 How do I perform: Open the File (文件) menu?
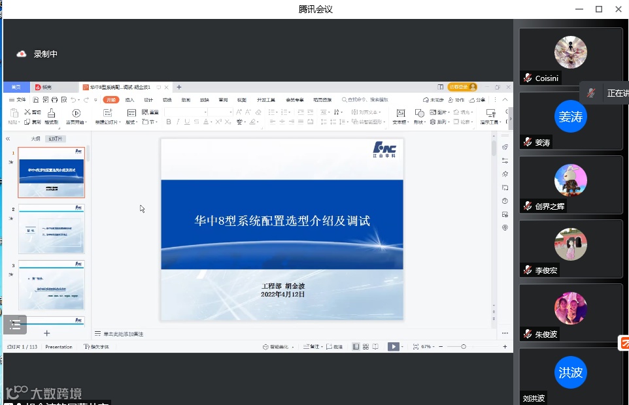[x=17, y=100]
